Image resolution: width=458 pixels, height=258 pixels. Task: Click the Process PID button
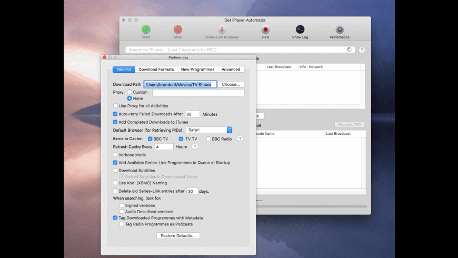[x=350, y=124]
